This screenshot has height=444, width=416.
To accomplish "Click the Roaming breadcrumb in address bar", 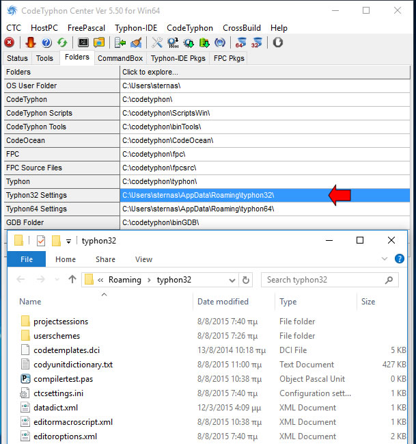I will [125, 280].
